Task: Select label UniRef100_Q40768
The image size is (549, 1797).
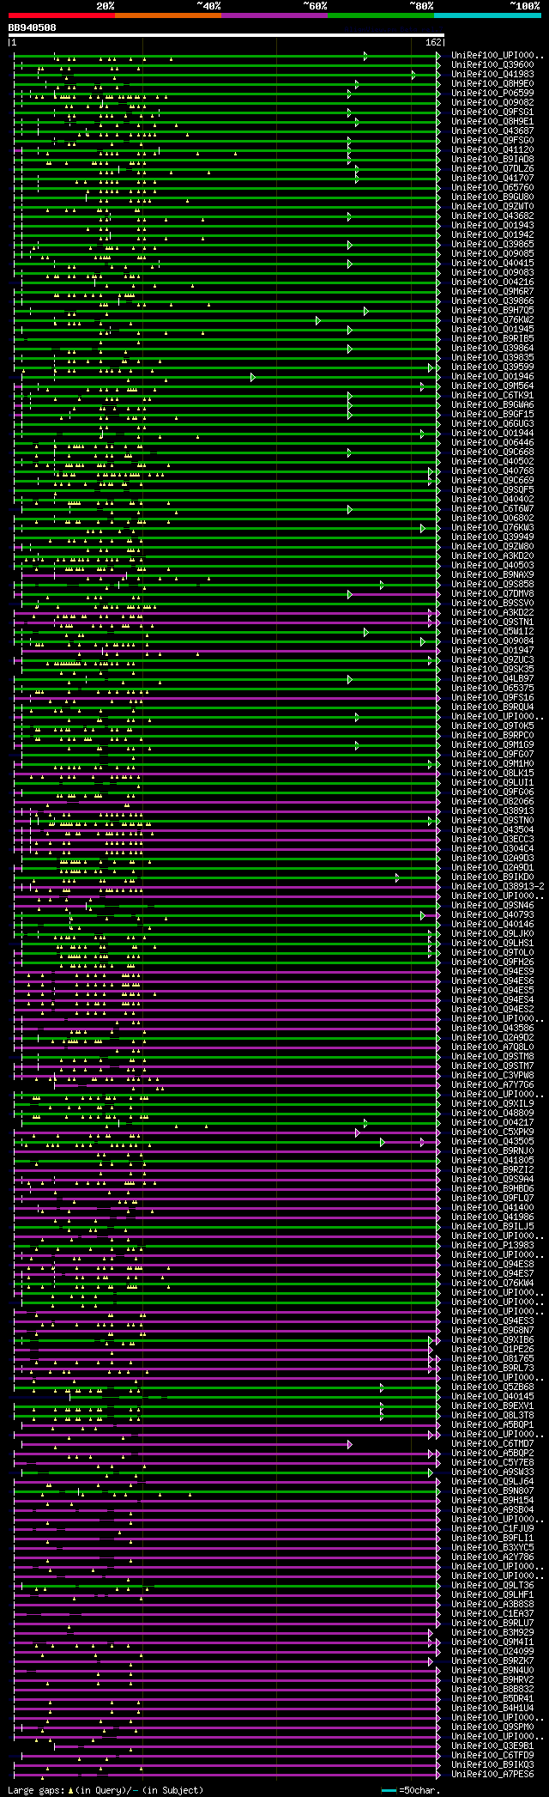Action: pos(492,470)
